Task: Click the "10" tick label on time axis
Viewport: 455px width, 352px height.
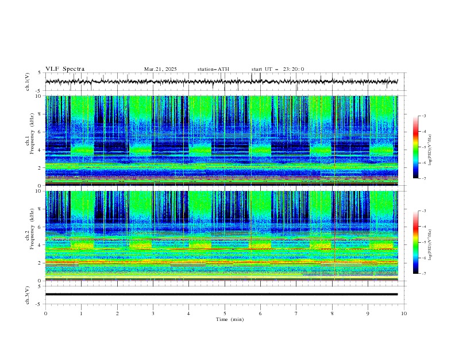Action: pos(404,313)
